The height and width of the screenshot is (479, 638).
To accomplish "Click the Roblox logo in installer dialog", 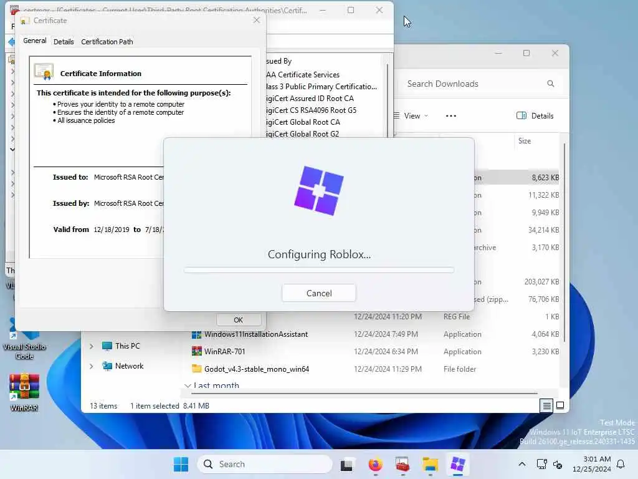I will click(x=319, y=191).
